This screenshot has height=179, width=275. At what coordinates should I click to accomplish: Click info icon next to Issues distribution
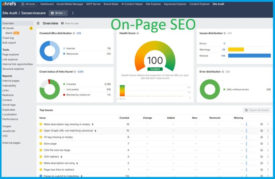click(x=225, y=33)
